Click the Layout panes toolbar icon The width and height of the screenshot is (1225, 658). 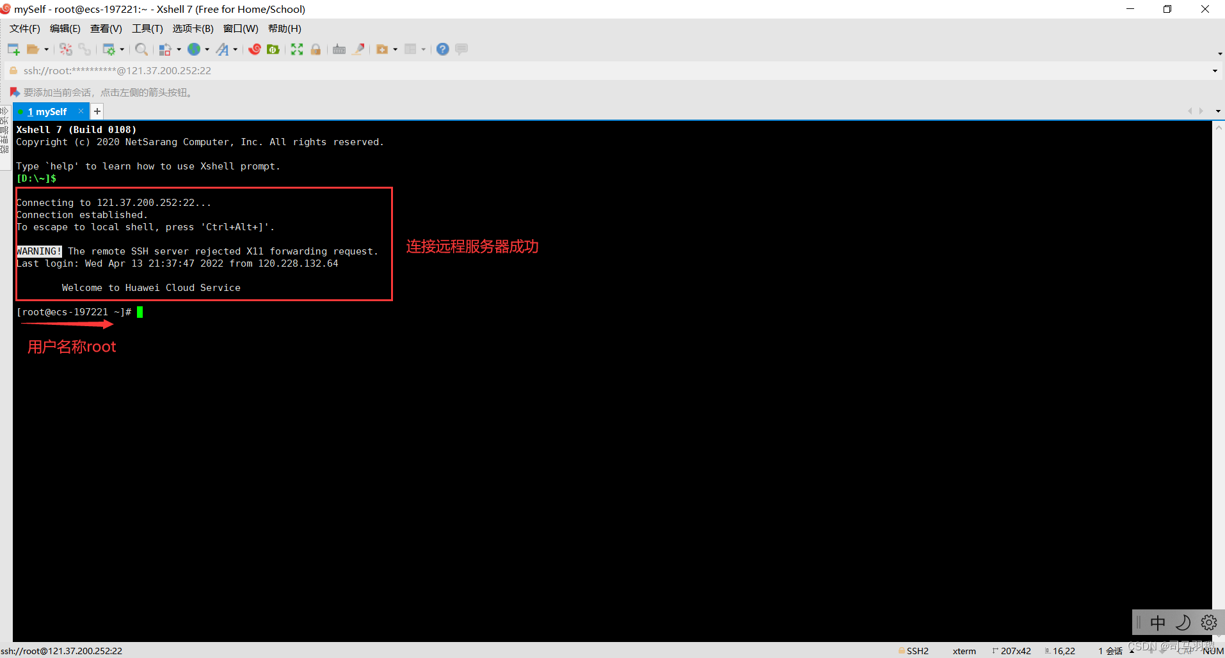click(411, 49)
